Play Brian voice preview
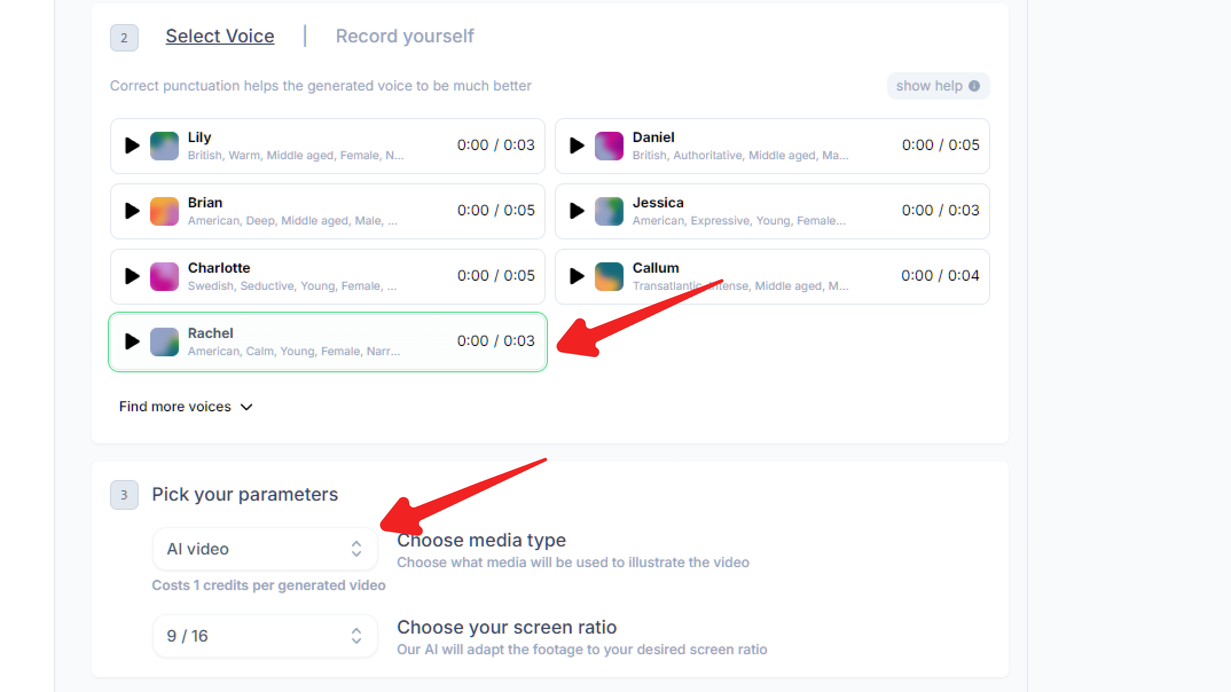The height and width of the screenshot is (692, 1231). pos(132,211)
